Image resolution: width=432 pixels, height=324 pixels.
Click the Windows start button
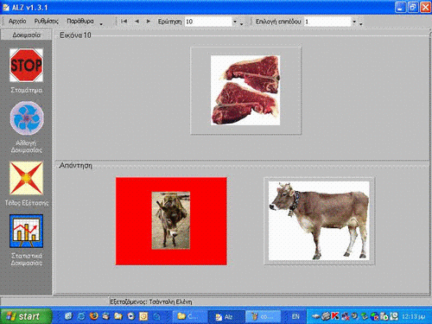(x=26, y=316)
